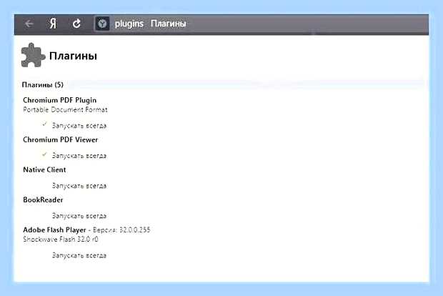Open Yandex home via the Я icon
443x296 pixels.
tap(53, 24)
